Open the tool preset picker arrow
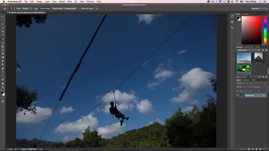This screenshot has width=269, height=151. click(x=8, y=8)
